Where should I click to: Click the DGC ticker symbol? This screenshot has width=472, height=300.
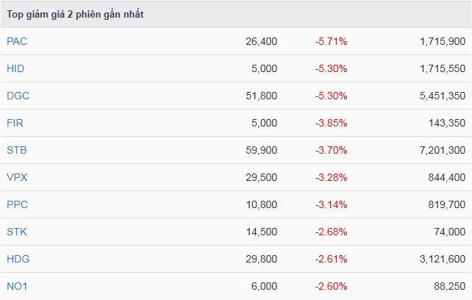[18, 96]
